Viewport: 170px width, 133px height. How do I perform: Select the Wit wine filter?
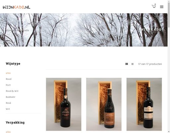[x=8, y=109]
